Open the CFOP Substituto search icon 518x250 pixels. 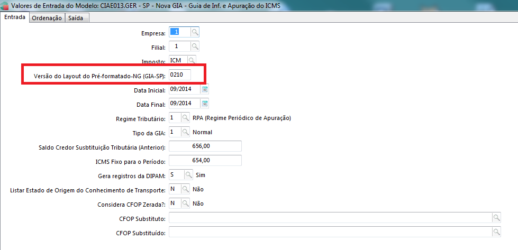[x=496, y=217]
